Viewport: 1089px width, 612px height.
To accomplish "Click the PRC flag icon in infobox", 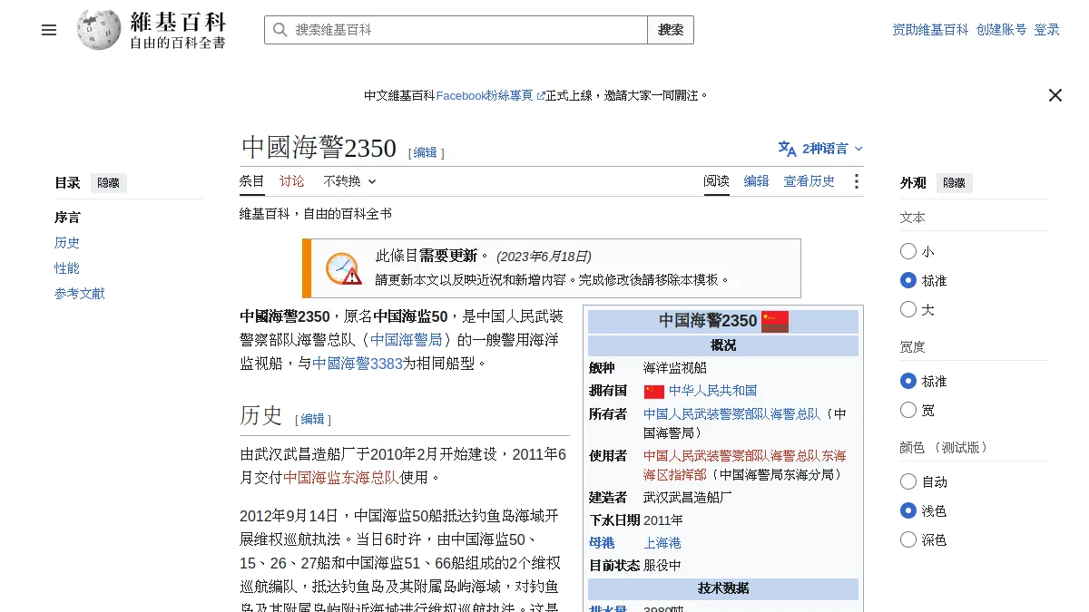I will coord(654,392).
